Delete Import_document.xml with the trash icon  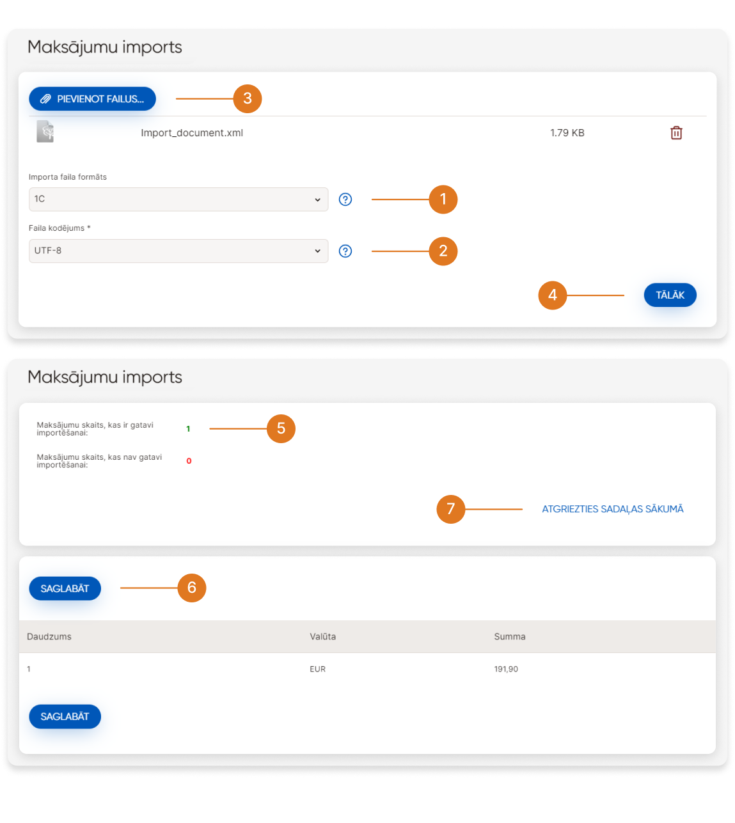click(x=676, y=133)
